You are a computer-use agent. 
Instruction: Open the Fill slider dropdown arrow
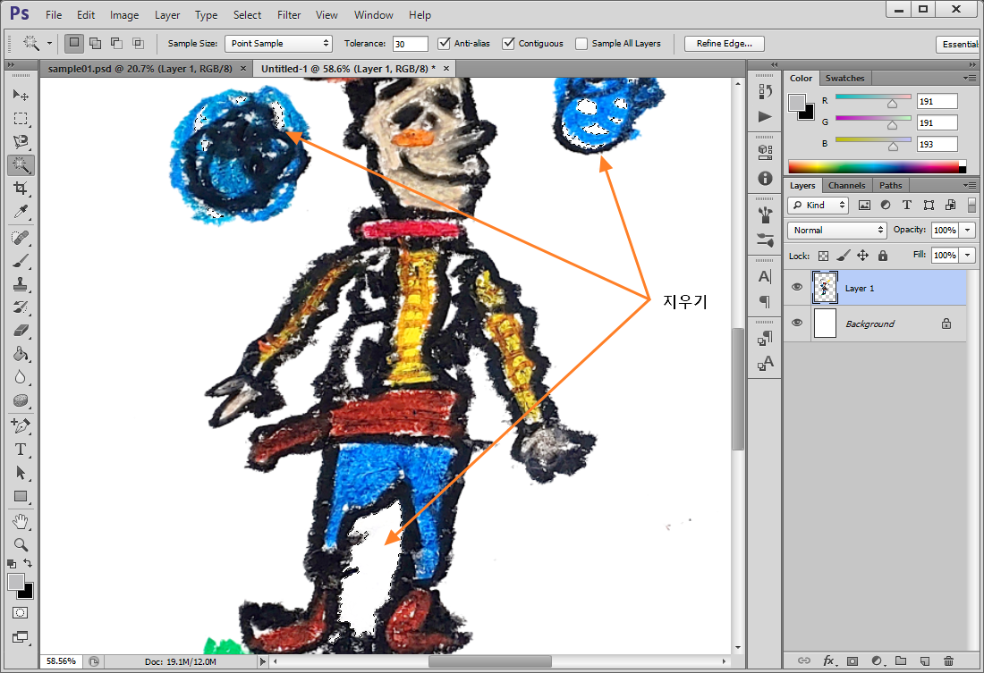tap(968, 256)
